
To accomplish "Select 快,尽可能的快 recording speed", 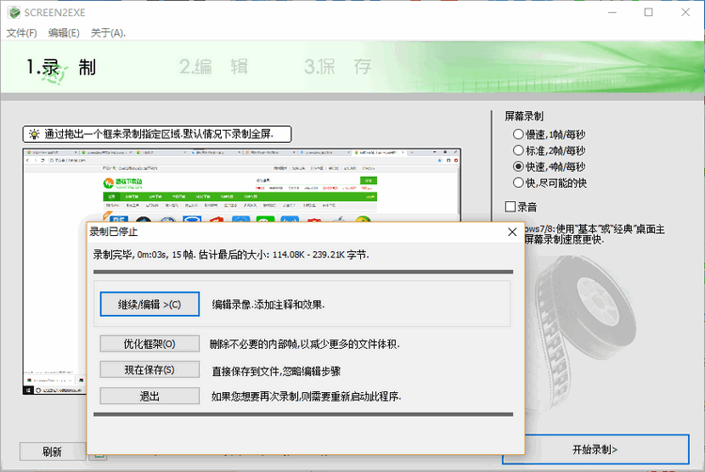I will (x=550, y=183).
